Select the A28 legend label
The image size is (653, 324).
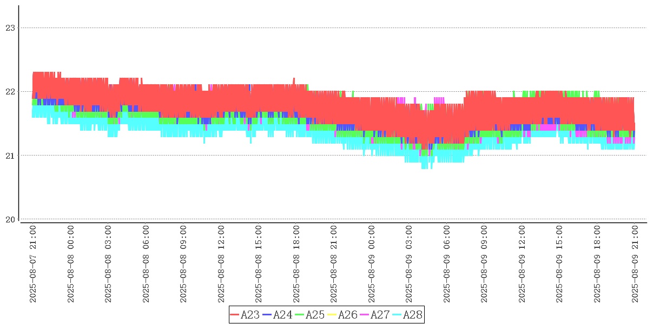(412, 315)
